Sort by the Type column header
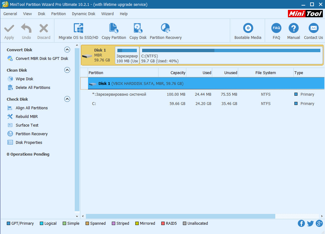 tap(309, 73)
